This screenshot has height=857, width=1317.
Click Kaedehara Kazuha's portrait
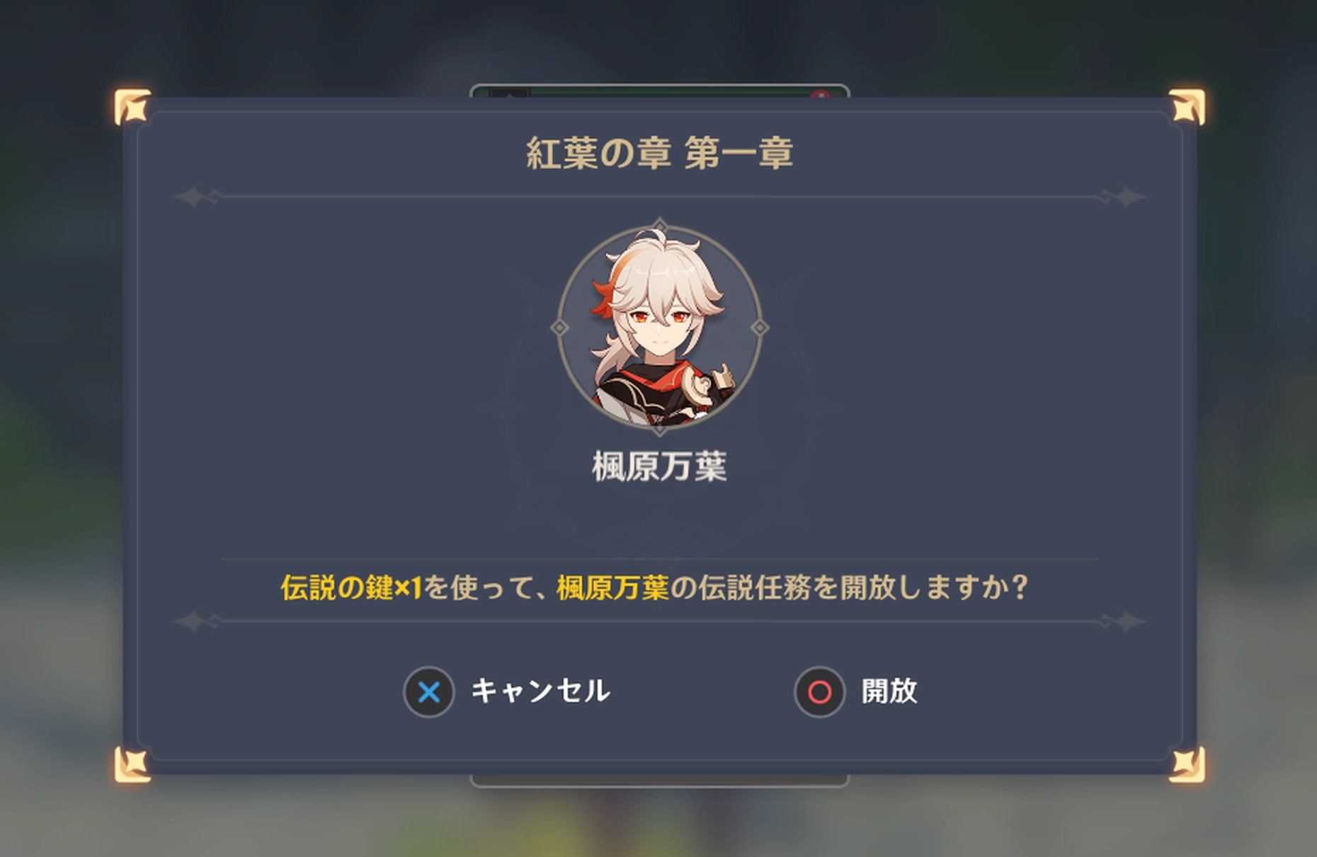point(659,327)
